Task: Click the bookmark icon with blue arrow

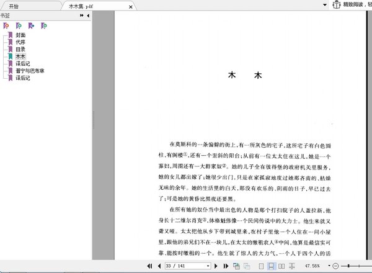Action: (x=31, y=25)
